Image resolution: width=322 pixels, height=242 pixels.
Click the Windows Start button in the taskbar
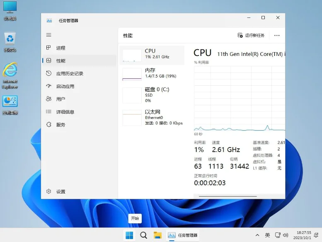(129, 235)
